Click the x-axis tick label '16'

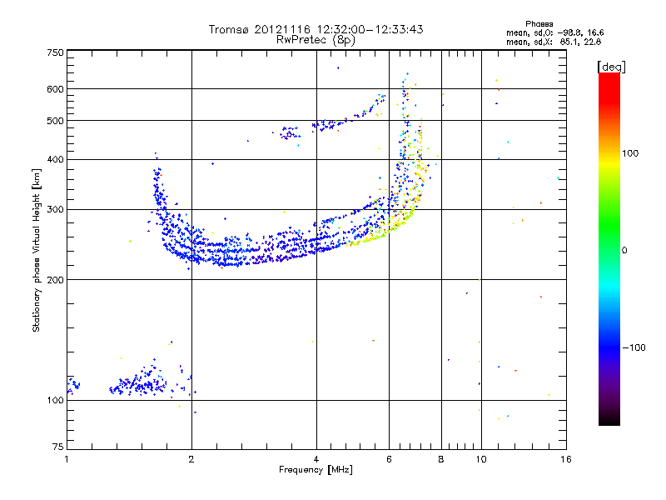click(566, 459)
